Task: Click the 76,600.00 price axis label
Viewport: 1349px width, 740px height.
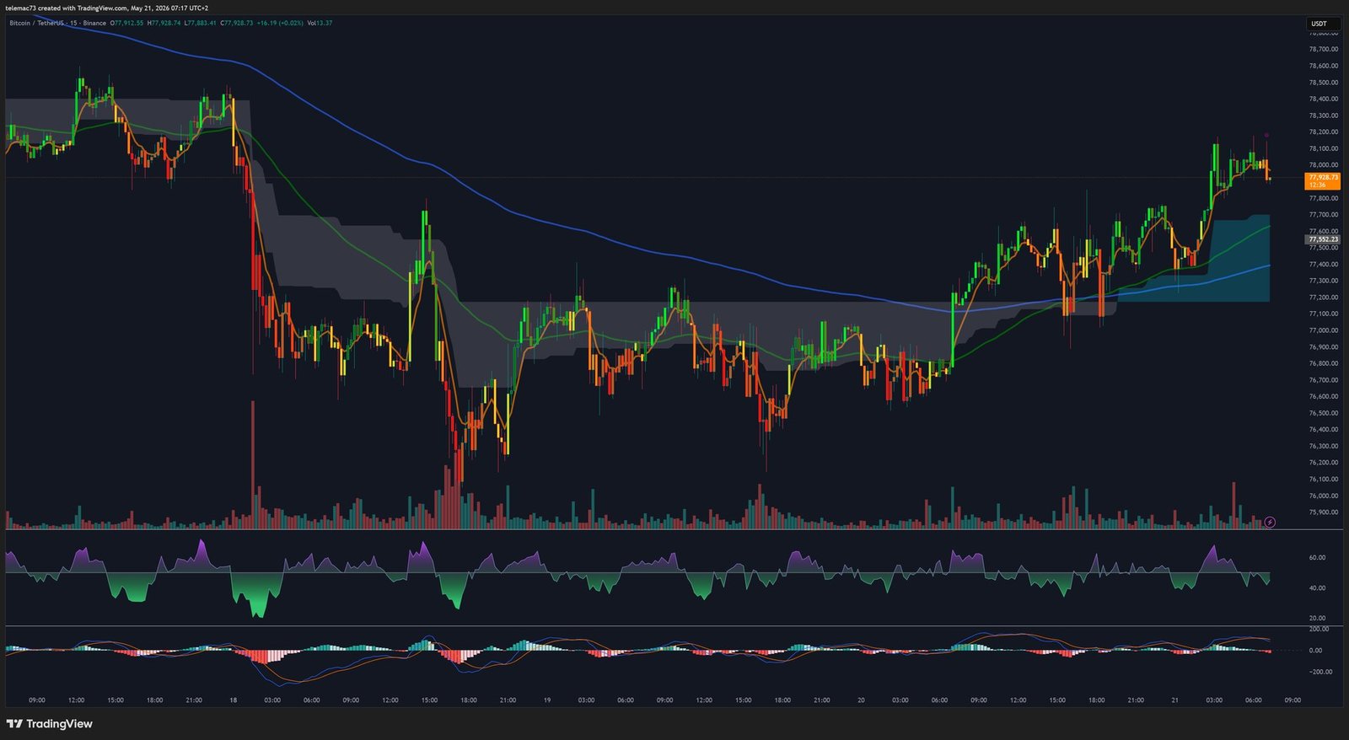Action: pos(1323,397)
